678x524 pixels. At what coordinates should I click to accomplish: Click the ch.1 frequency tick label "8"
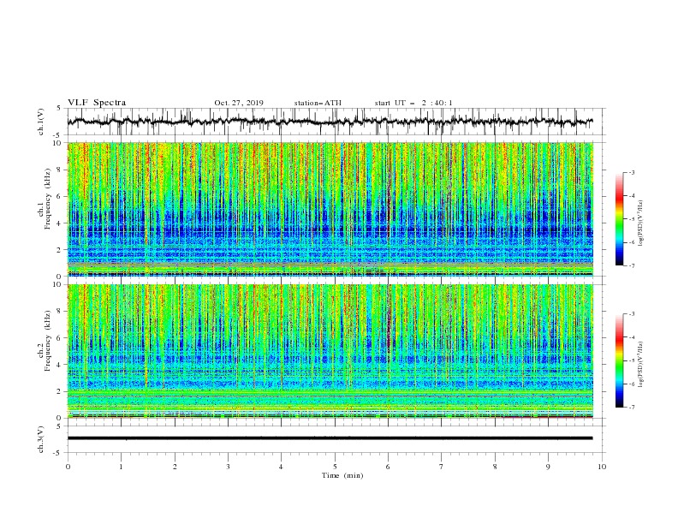[x=59, y=170]
